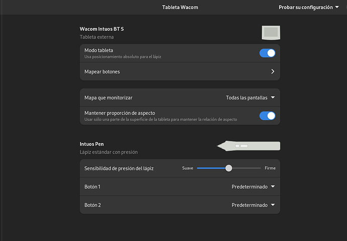This screenshot has width=347, height=241.
Task: Click the Intuos Pen stylus illustration
Action: pos(248,146)
